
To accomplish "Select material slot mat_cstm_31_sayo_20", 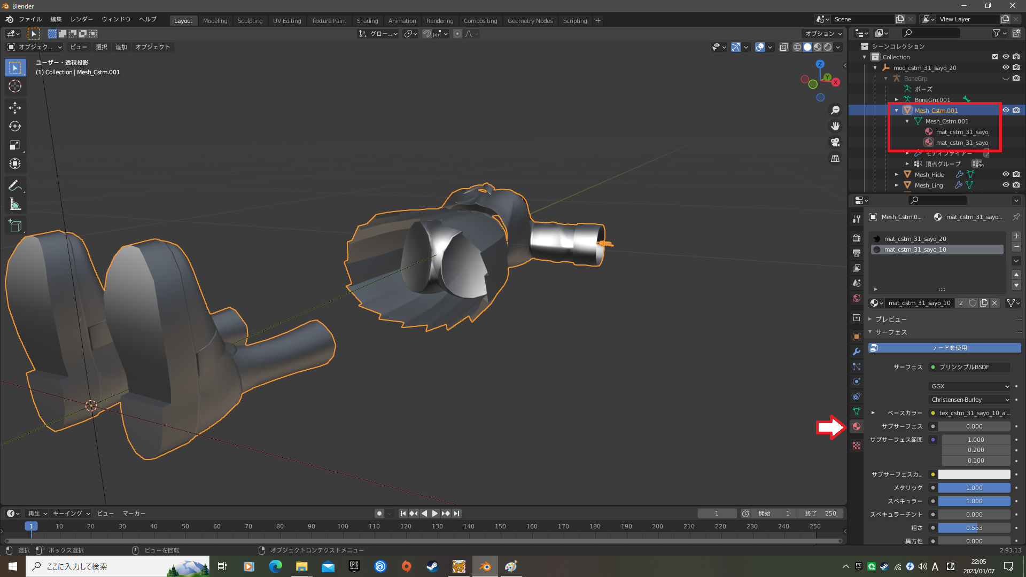I will coord(937,239).
